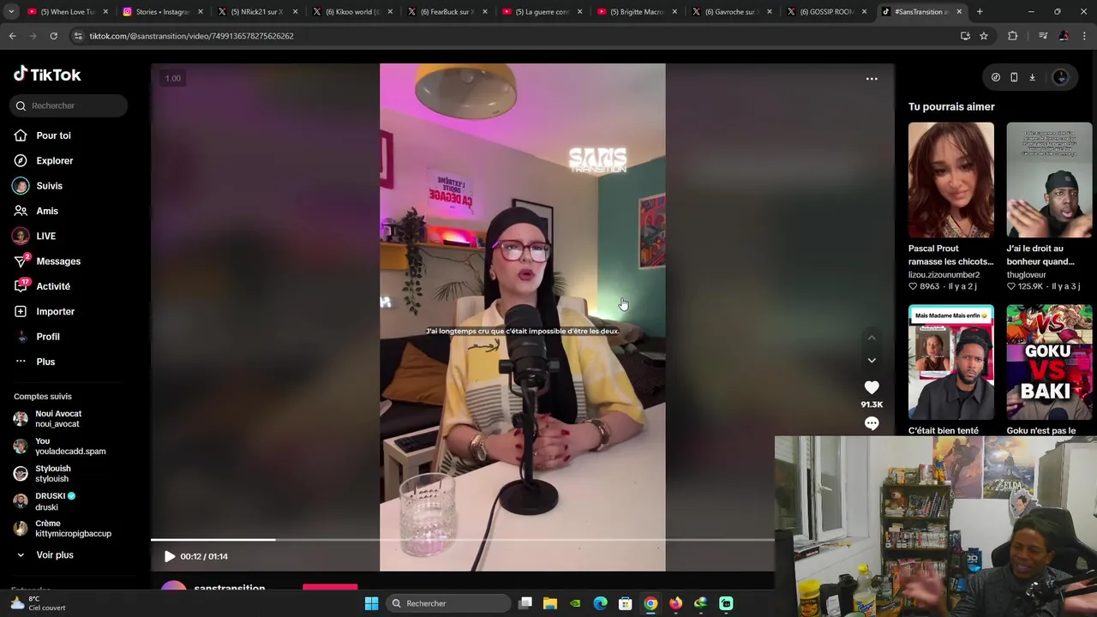Open File Explorer from taskbar

[550, 603]
